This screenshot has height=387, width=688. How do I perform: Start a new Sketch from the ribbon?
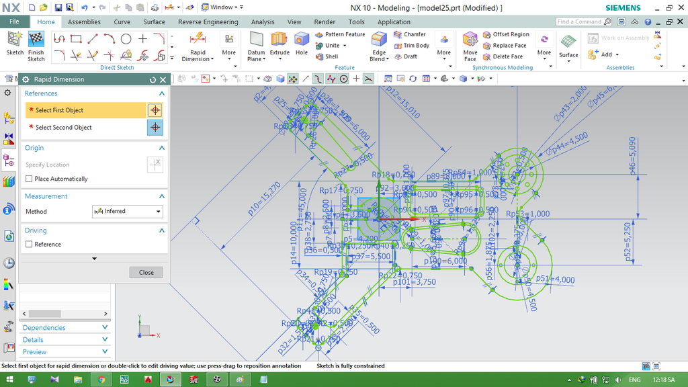click(15, 44)
